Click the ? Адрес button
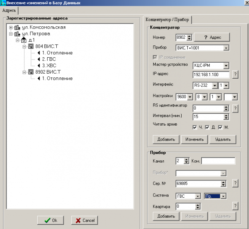 pos(212,37)
